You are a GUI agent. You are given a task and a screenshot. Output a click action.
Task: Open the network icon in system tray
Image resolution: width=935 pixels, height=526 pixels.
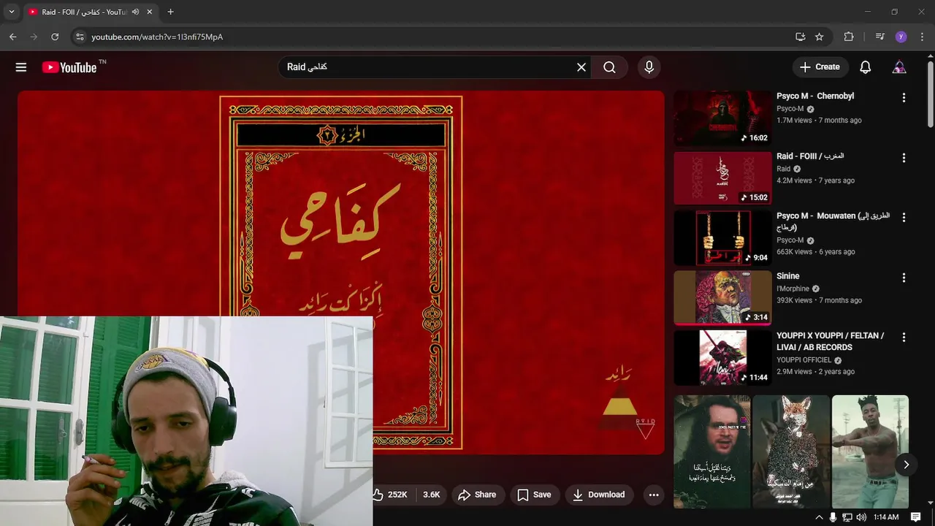[847, 517]
